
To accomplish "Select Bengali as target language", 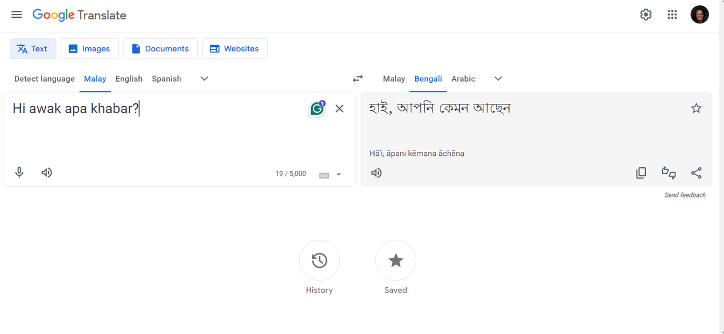I will coord(428,79).
